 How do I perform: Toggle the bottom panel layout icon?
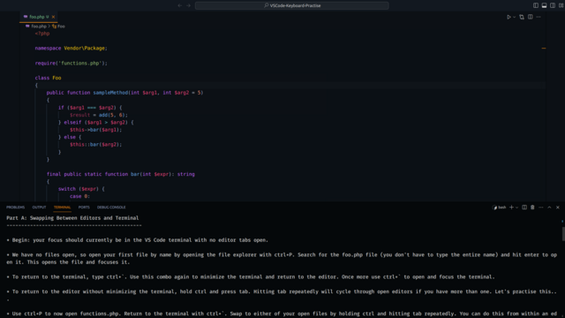tap(544, 5)
